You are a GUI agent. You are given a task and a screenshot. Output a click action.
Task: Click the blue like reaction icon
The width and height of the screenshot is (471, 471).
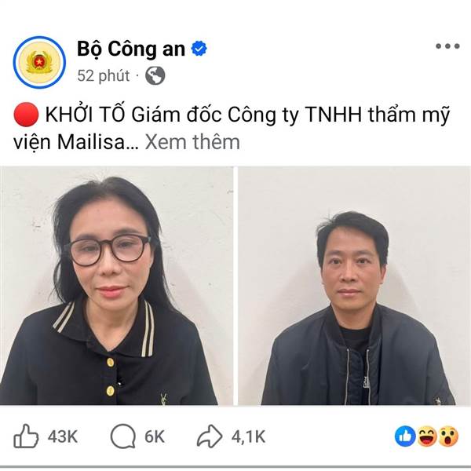tap(405, 436)
